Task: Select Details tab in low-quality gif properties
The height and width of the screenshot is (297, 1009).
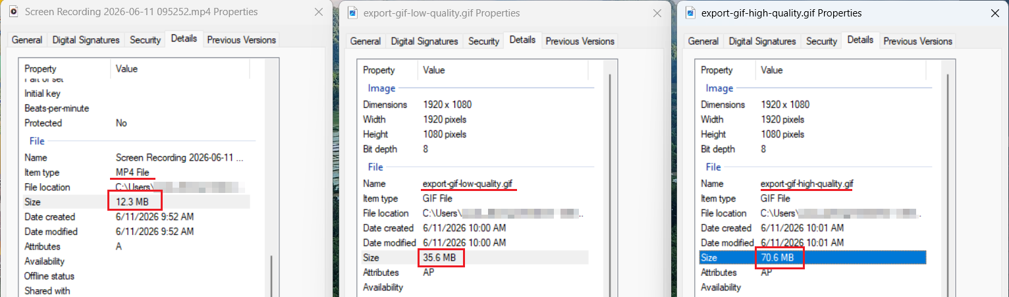Action: click(522, 40)
